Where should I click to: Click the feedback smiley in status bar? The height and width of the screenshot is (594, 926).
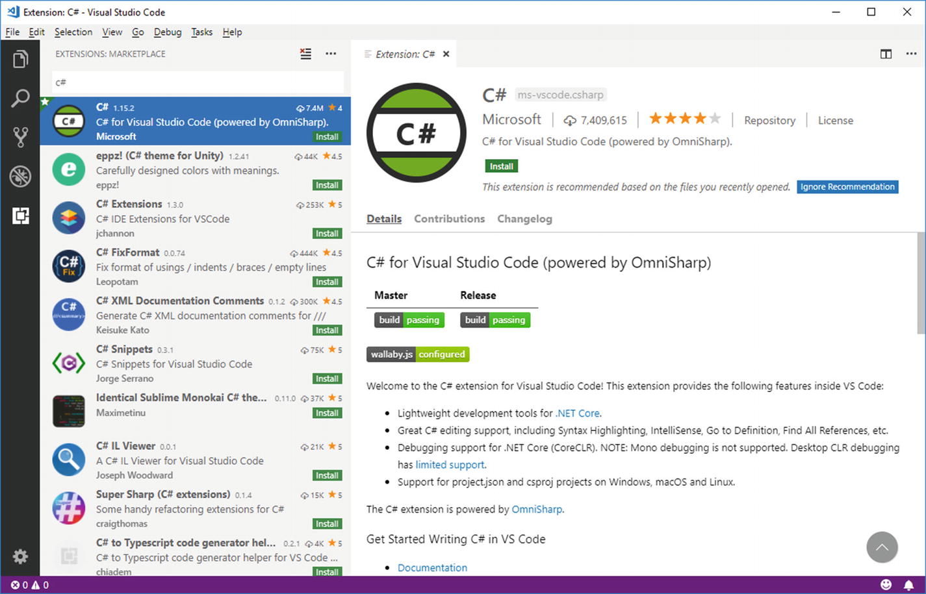886,585
